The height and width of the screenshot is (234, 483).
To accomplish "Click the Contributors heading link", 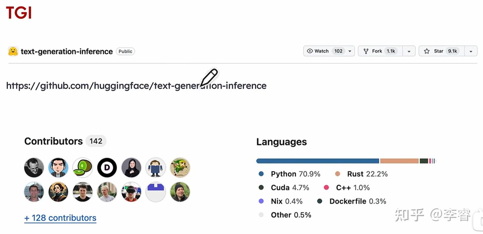I will click(53, 141).
